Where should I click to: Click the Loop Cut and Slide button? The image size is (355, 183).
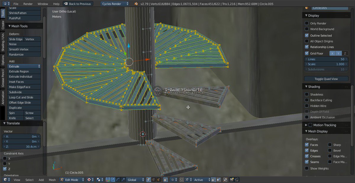tap(24, 97)
